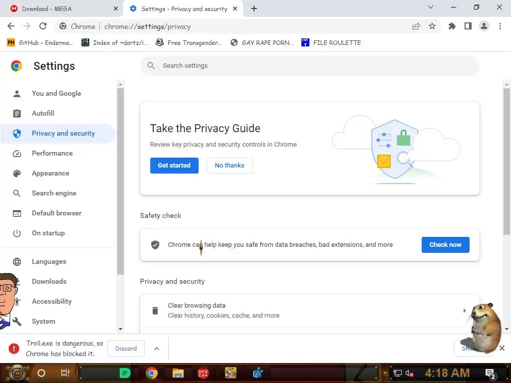Screen dimensions: 511x383
Task: Open File Explorer from the taskbar
Action: point(178,373)
